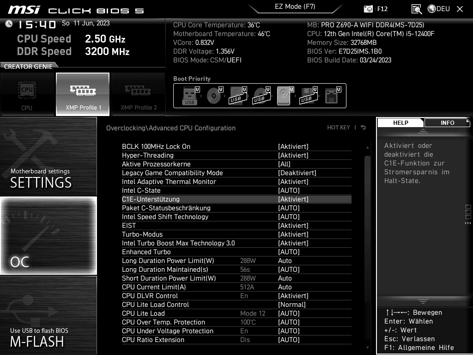This screenshot has height=355, width=473.
Task: Open the Motherboard SETTINGS panel
Action: pyautogui.click(x=48, y=156)
